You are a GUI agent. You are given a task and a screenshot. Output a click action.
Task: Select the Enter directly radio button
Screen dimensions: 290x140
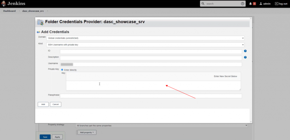coord(62,70)
